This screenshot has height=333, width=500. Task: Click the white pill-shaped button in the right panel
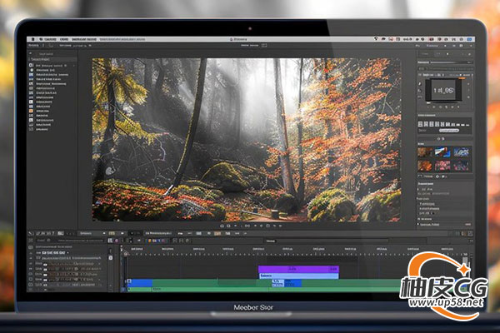point(448,131)
